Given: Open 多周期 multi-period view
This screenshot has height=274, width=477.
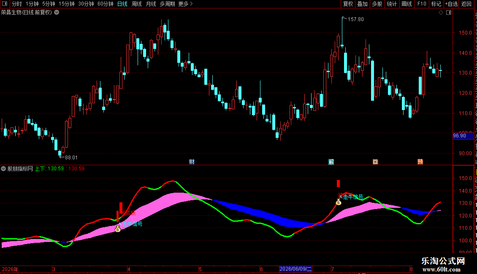Looking at the screenshot, I should click(167, 4).
